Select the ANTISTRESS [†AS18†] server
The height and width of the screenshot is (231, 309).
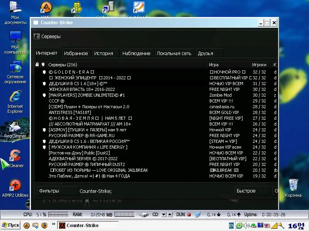point(156,112)
